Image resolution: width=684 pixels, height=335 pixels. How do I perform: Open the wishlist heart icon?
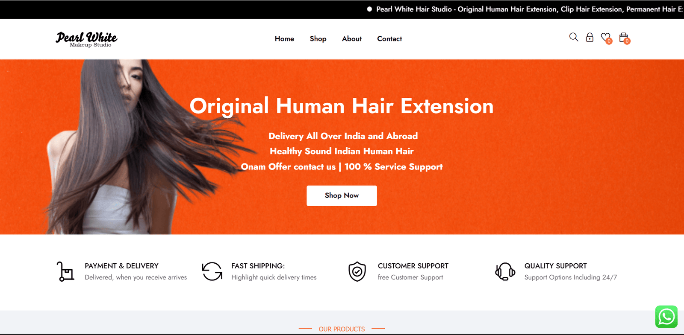[x=605, y=38]
